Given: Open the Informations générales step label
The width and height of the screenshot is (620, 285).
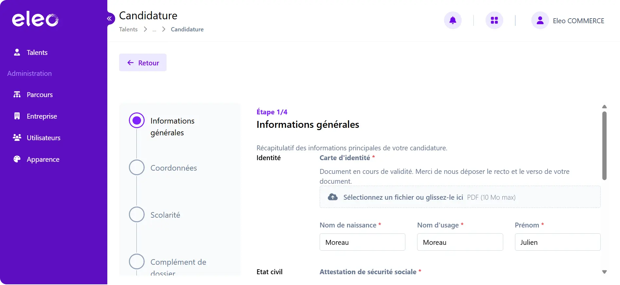Looking at the screenshot, I should 172,127.
